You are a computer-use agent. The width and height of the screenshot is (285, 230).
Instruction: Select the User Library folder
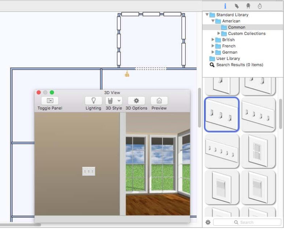[225, 58]
